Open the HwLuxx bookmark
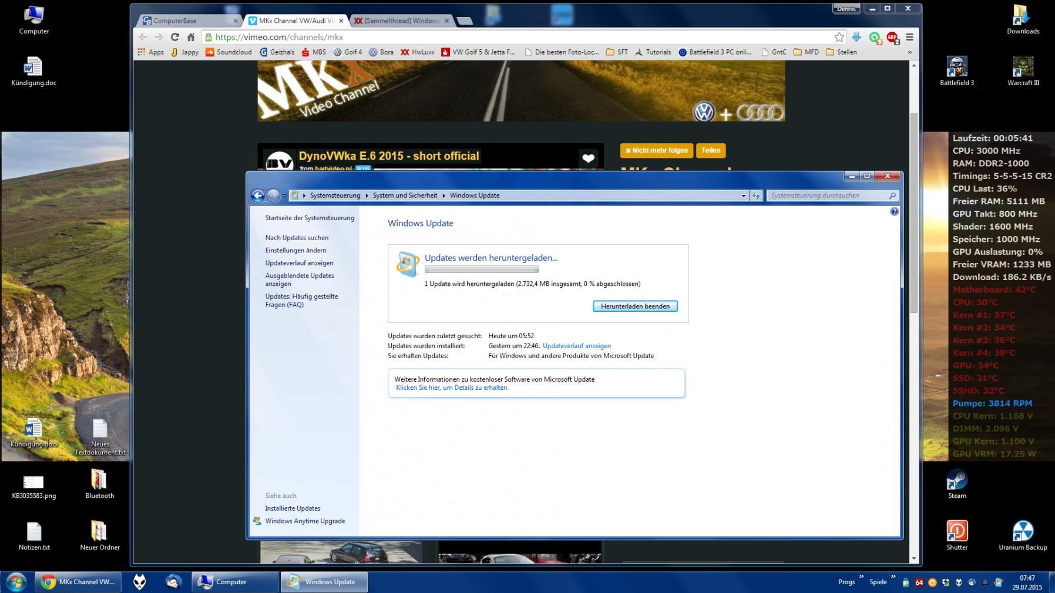 418,52
